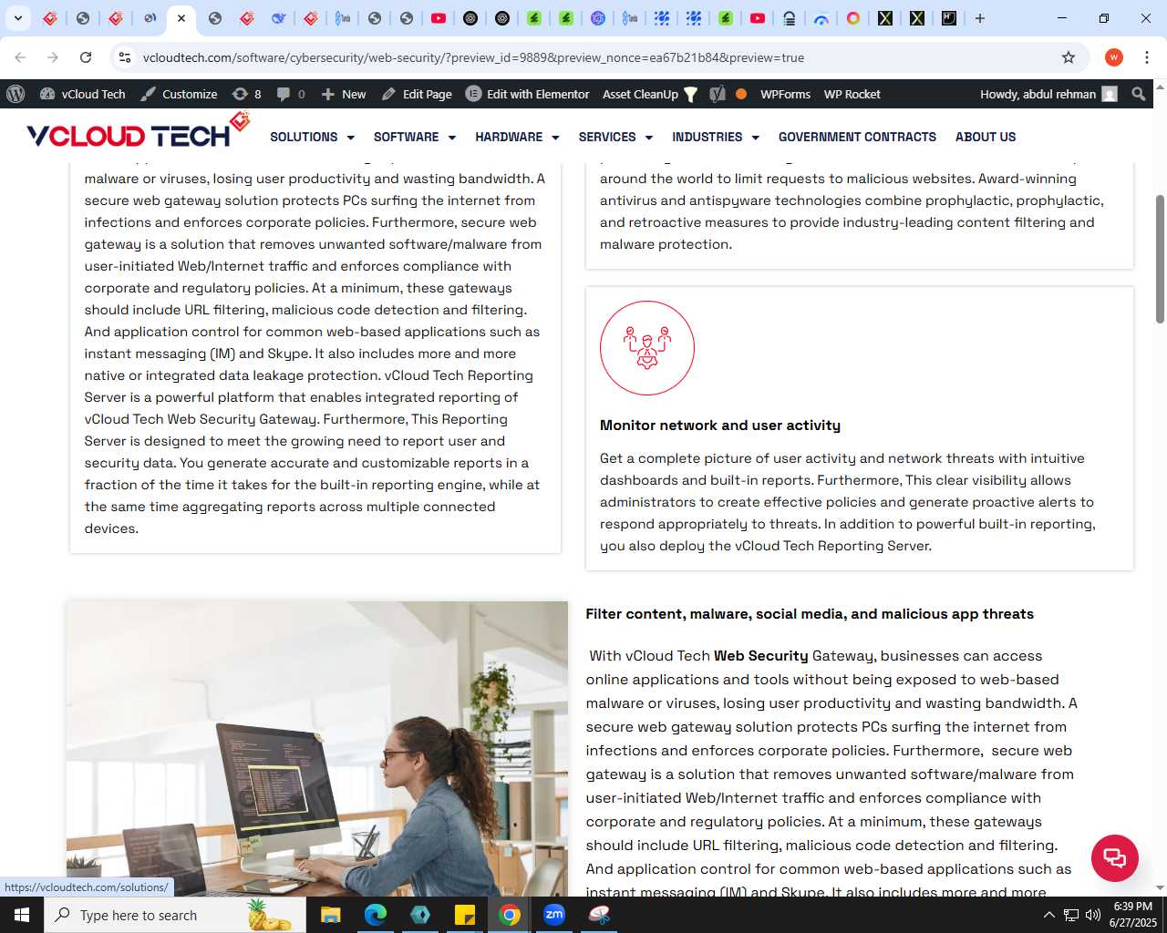Click the woman at computer image

pyautogui.click(x=317, y=749)
